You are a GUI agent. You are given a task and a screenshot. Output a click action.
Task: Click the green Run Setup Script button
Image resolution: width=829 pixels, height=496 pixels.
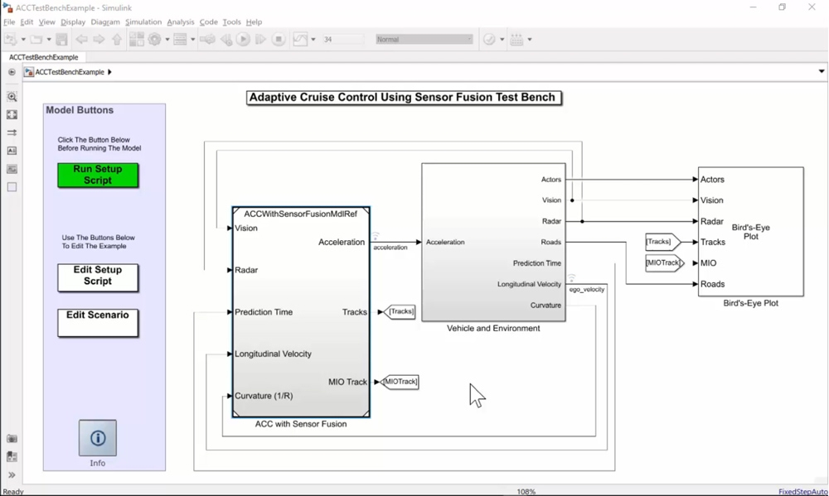98,175
